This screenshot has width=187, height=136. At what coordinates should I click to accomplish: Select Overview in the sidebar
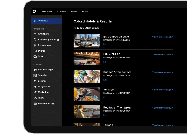[47, 21]
